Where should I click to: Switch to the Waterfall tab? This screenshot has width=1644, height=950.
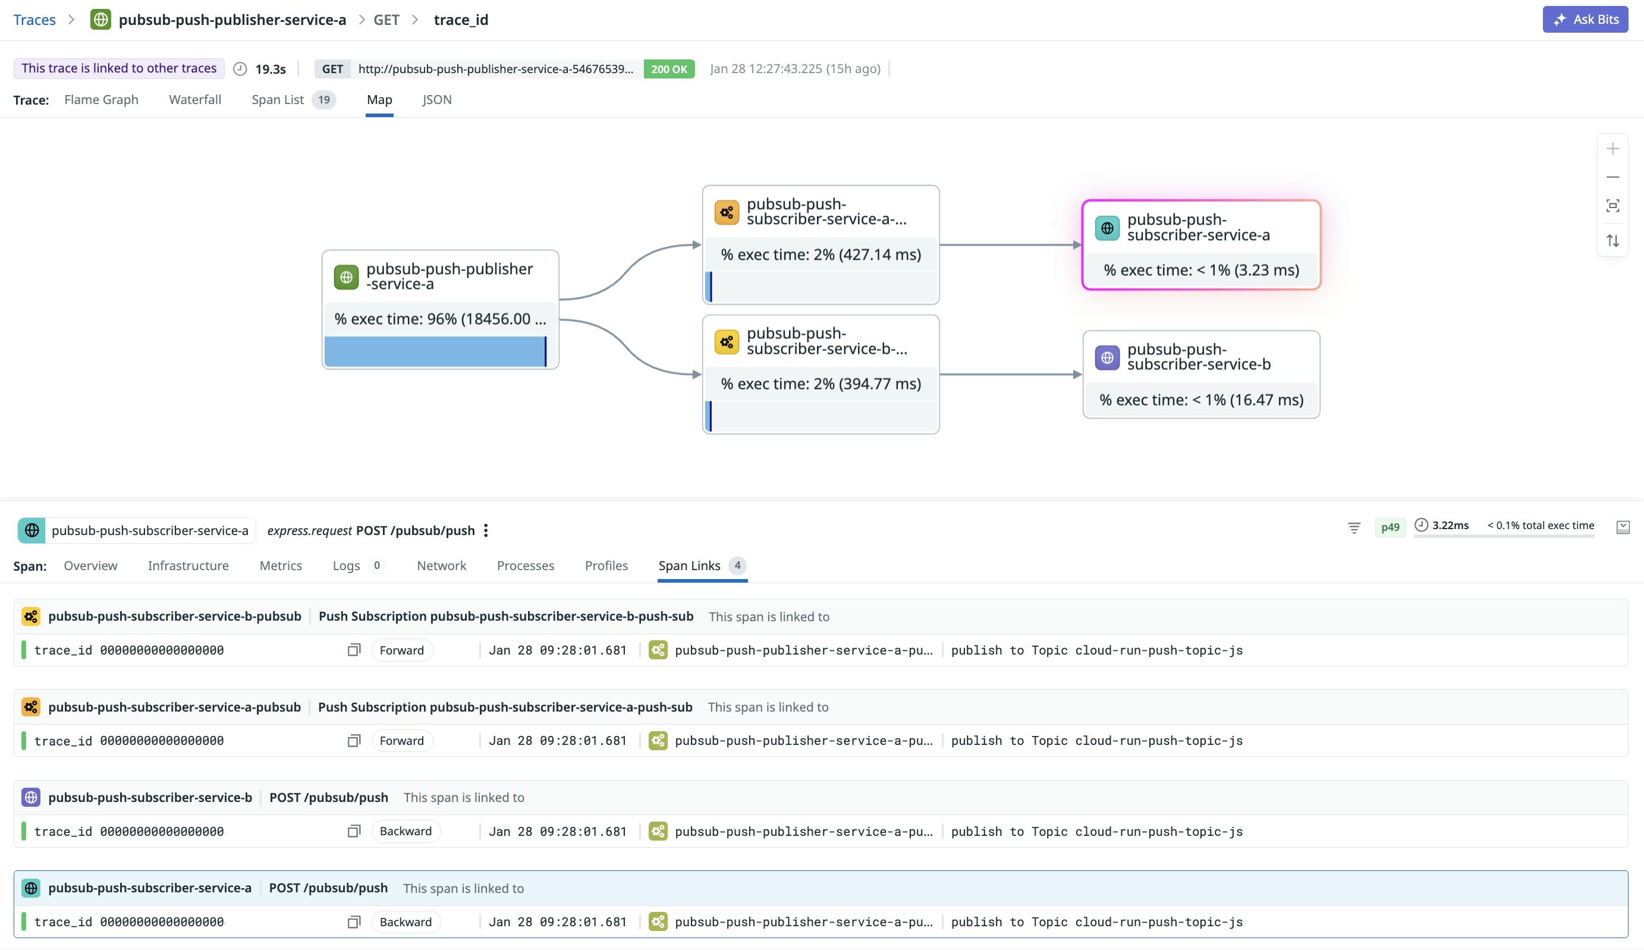click(194, 99)
